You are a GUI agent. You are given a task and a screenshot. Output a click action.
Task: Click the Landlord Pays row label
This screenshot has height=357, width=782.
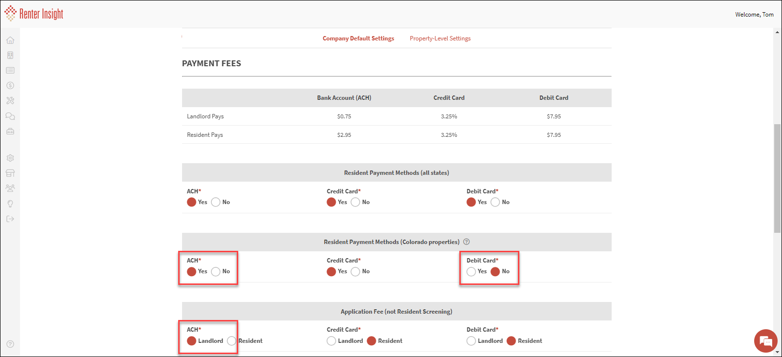206,116
